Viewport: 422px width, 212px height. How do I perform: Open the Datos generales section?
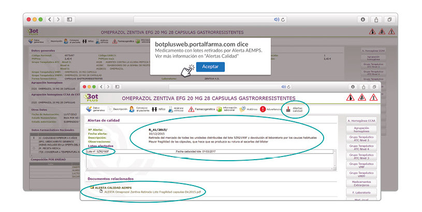[x=95, y=109]
